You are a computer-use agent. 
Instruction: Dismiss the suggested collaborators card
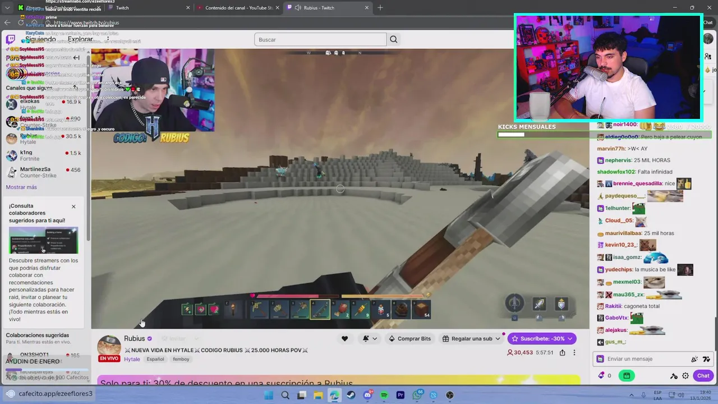click(x=73, y=206)
